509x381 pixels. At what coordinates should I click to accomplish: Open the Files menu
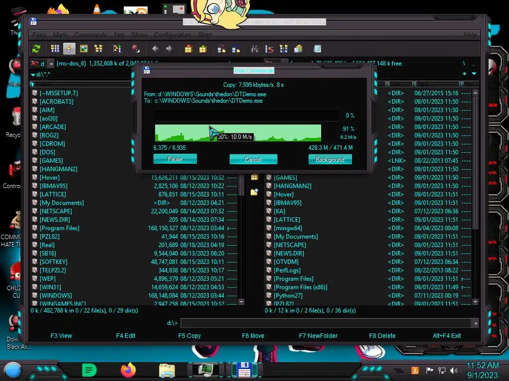39,35
